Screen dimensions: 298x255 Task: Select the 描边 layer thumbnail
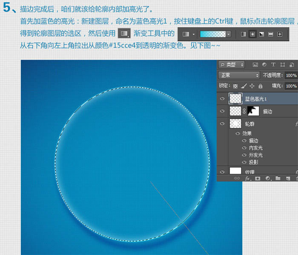(235, 111)
